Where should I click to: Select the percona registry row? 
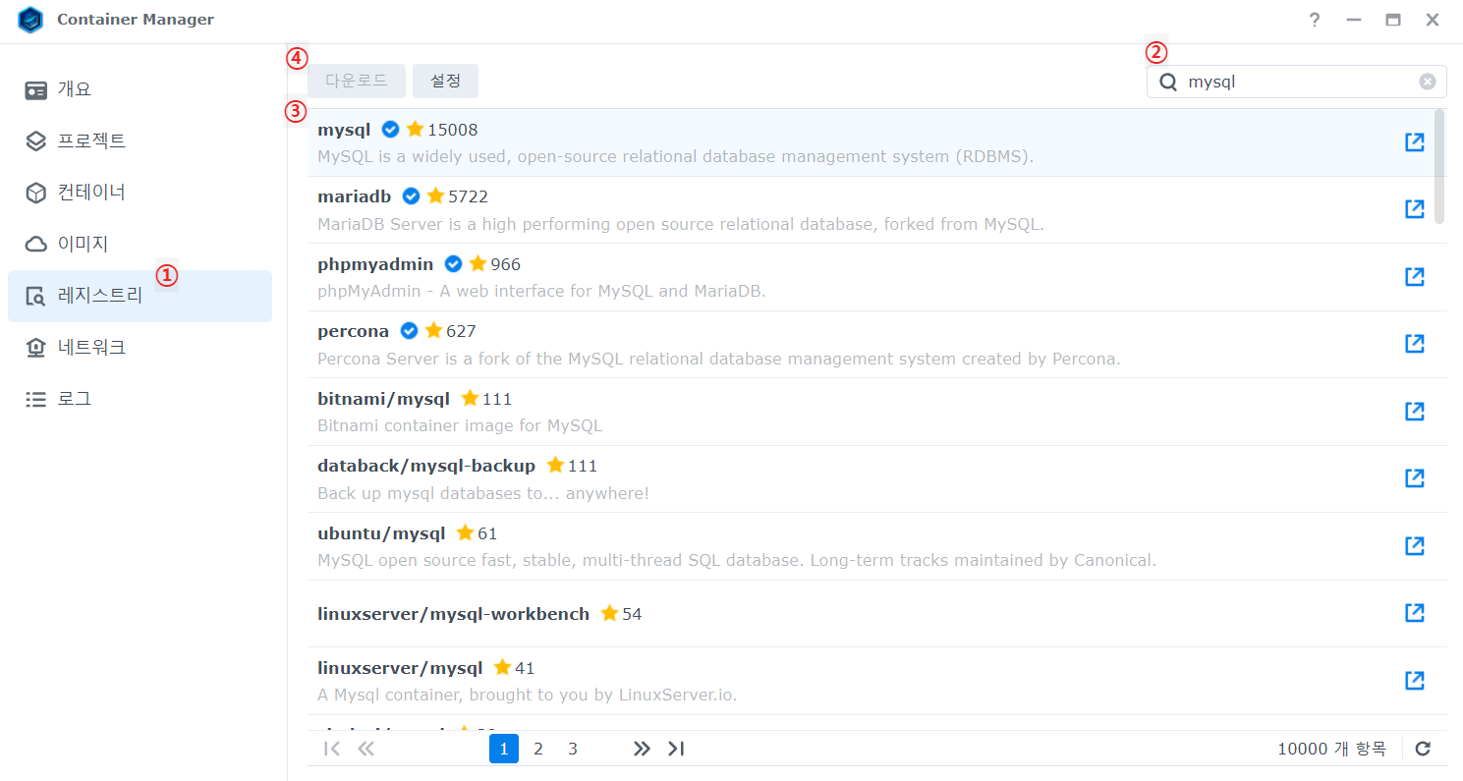876,345
